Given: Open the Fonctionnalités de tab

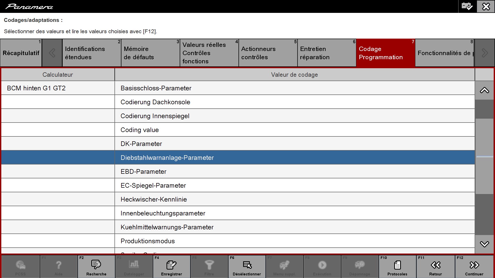Looking at the screenshot, I should point(444,53).
